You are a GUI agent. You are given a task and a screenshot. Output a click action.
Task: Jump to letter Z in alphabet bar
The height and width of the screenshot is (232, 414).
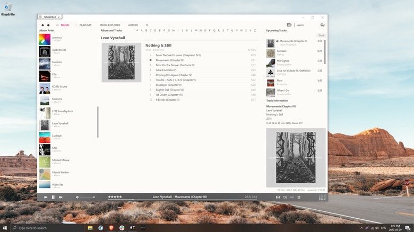[255, 31]
